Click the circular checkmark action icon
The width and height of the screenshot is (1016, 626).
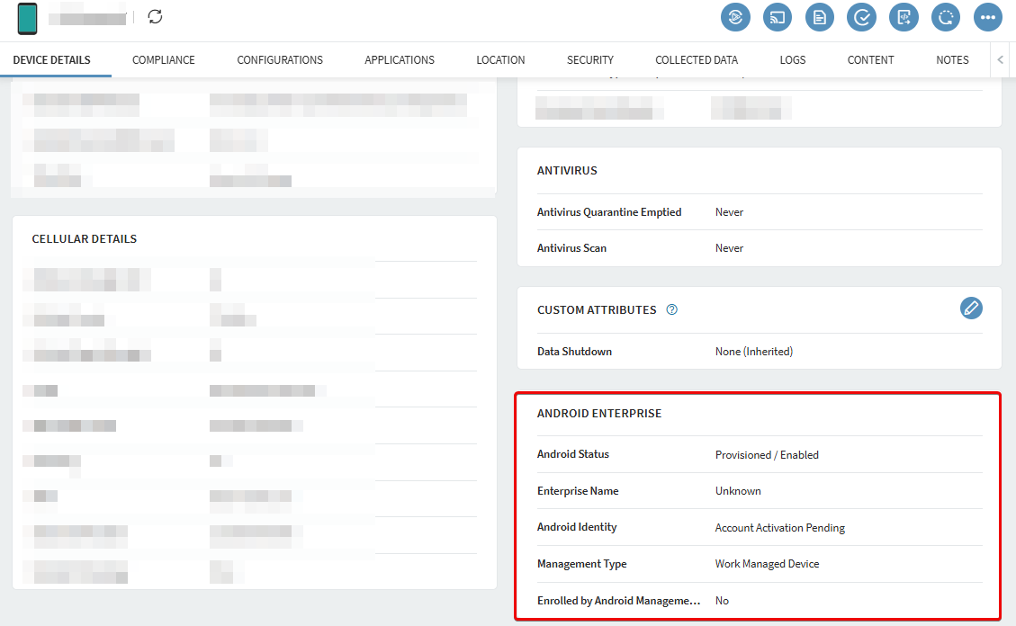[x=862, y=17]
